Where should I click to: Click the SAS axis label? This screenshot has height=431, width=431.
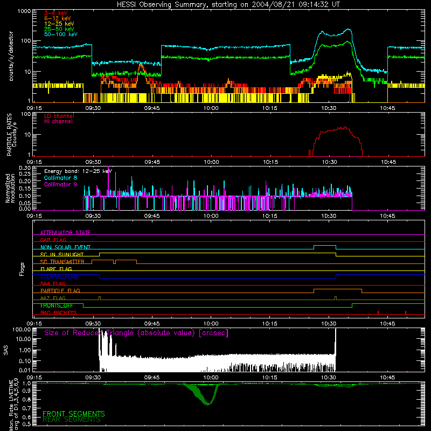[5, 350]
